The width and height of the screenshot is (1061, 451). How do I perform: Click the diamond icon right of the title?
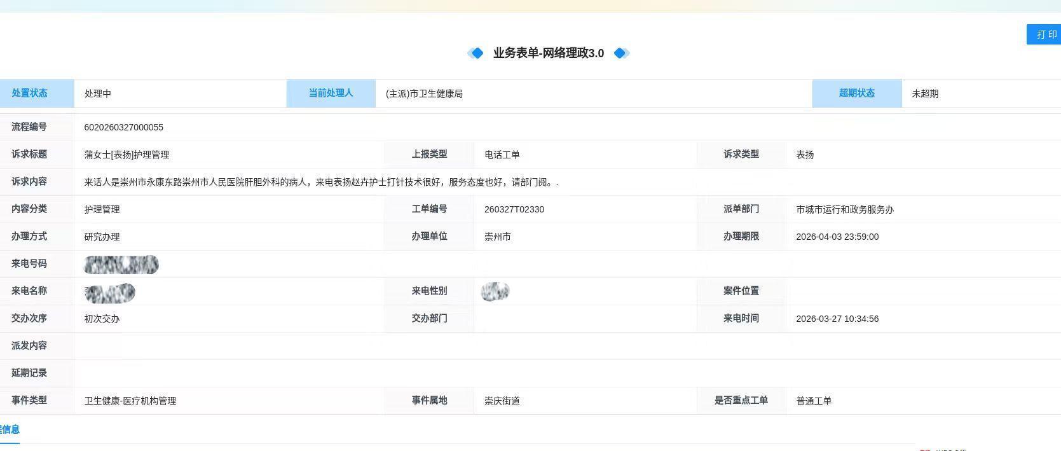click(620, 53)
